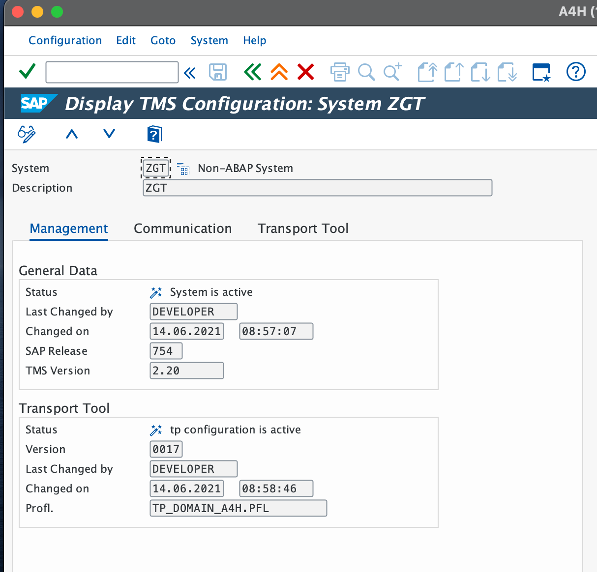Open the Goto menu
Viewport: 597px width, 572px height.
(x=163, y=40)
